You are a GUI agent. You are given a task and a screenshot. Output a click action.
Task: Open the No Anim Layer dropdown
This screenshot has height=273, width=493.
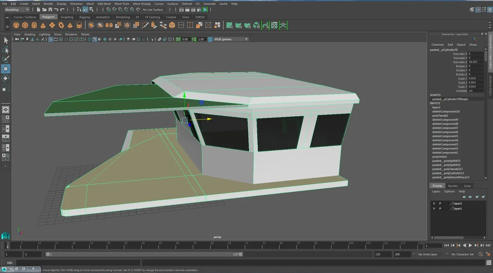(x=430, y=254)
